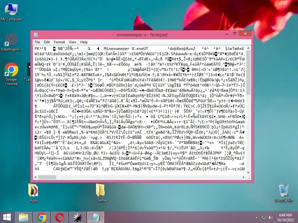Open the Edit menu

click(47, 42)
